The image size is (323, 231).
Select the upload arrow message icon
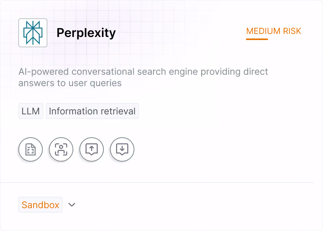[x=92, y=149]
